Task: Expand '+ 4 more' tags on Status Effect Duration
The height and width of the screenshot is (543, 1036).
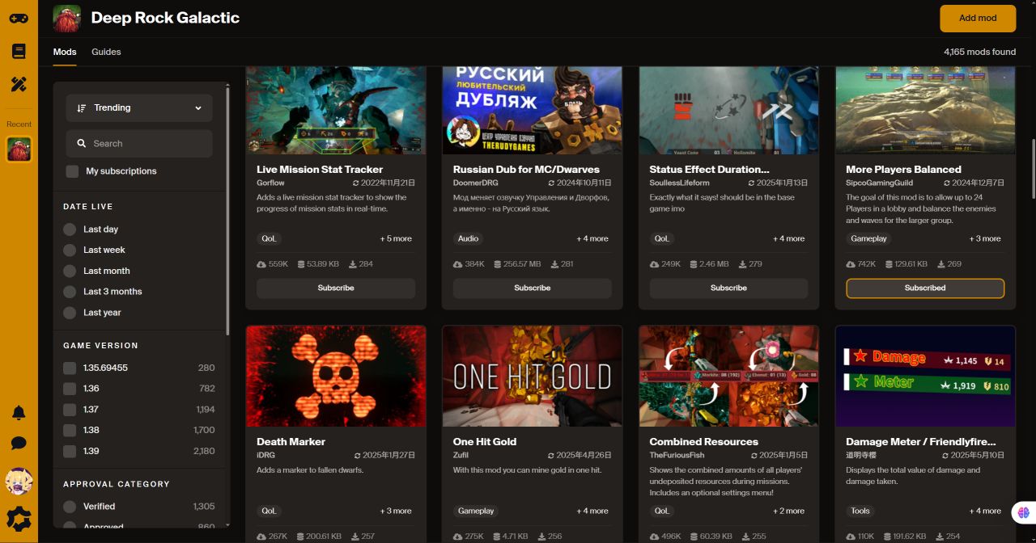Action: pyautogui.click(x=788, y=239)
